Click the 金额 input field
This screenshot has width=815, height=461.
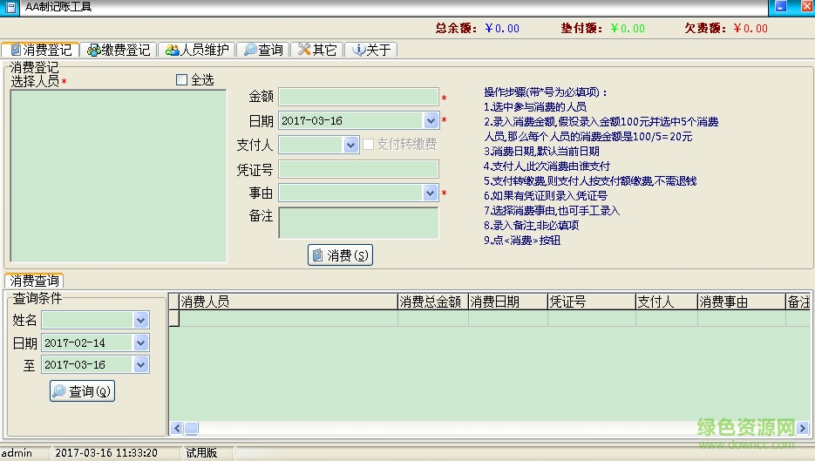tap(358, 97)
